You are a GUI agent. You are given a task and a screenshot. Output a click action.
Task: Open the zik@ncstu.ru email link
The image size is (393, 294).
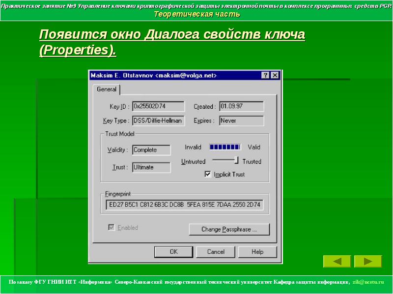[368, 282]
